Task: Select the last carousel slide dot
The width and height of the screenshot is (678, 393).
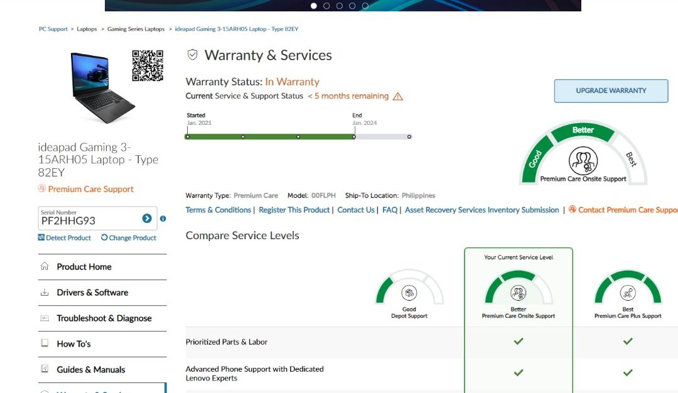Action: [x=365, y=6]
